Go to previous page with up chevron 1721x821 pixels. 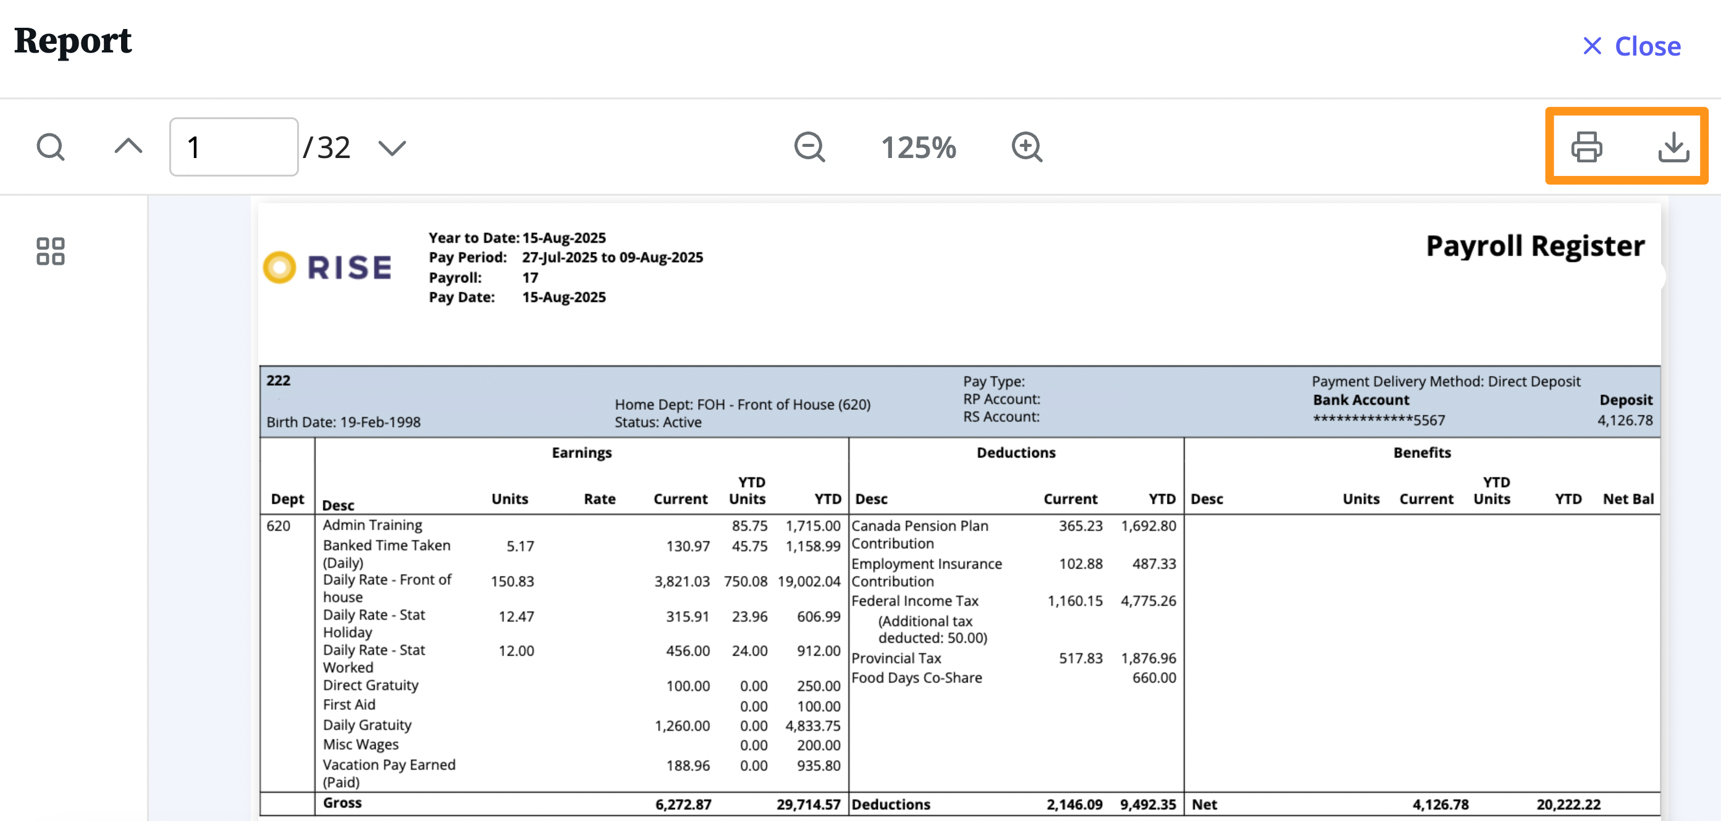tap(128, 146)
